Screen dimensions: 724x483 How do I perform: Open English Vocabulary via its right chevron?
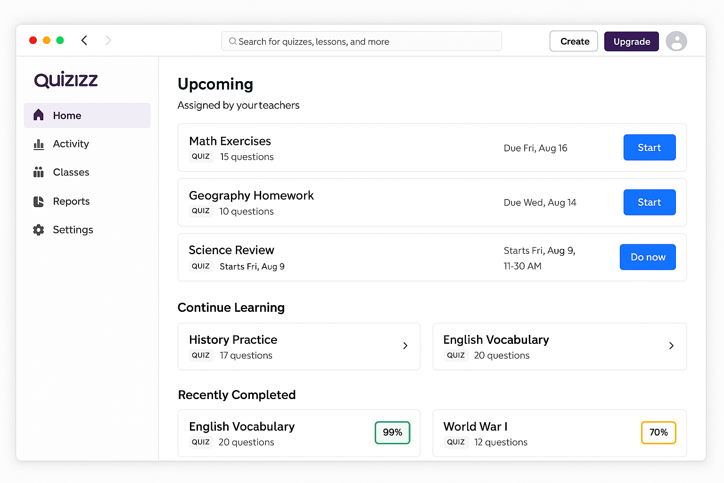(672, 346)
